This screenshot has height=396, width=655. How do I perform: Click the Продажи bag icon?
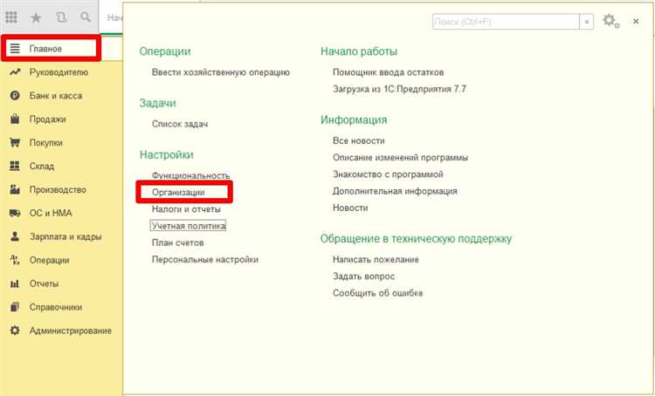click(15, 119)
